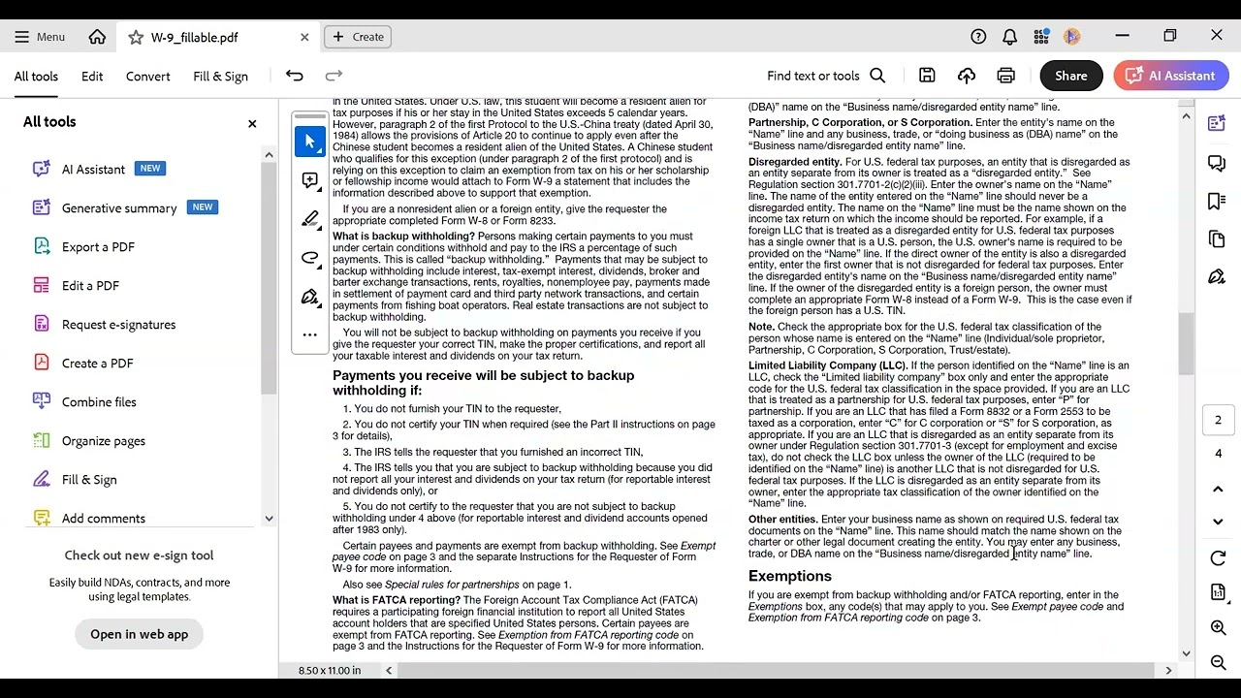Star the W-9_fillable.pdf document
Viewport: 1241px width, 698px height.
[135, 37]
